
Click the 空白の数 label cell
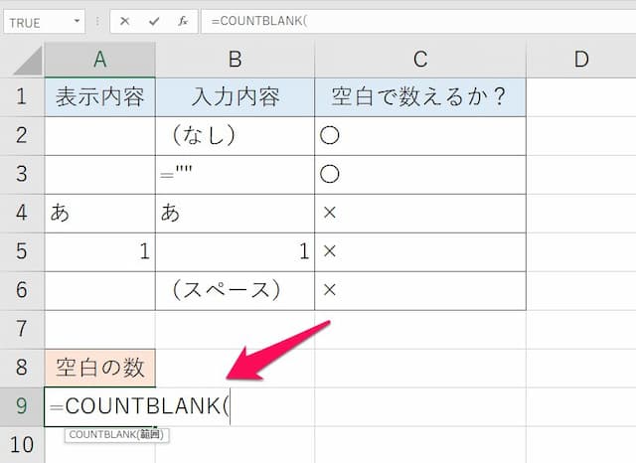(x=99, y=368)
